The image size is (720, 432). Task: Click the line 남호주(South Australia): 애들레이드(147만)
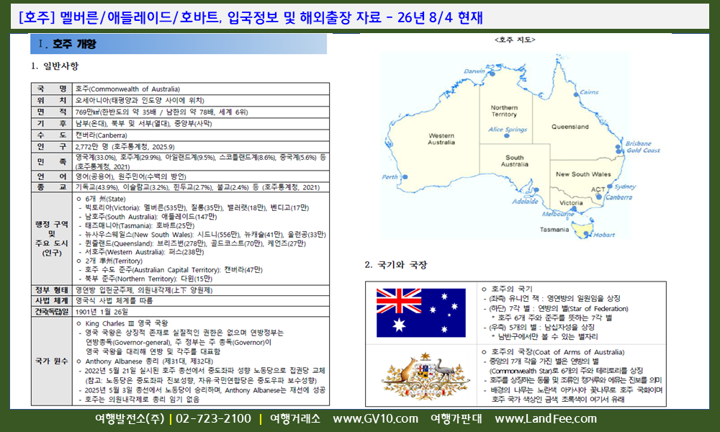[x=148, y=217]
